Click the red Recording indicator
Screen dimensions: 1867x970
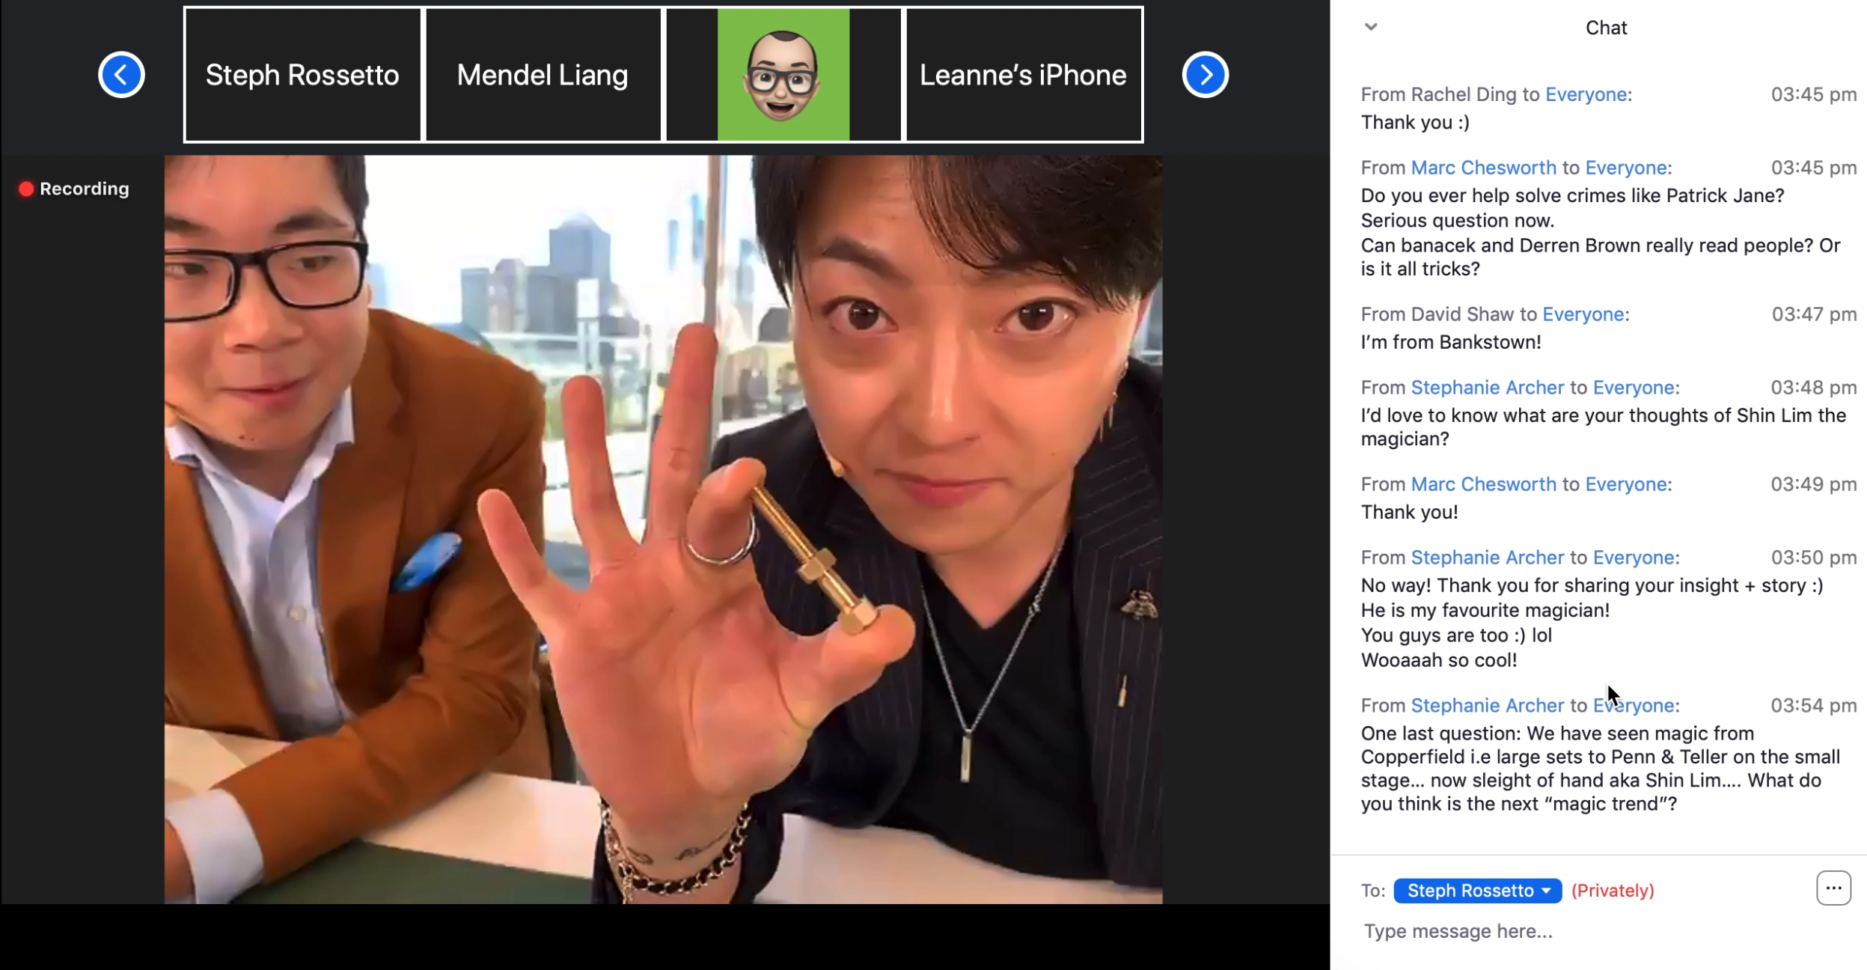[x=74, y=189]
